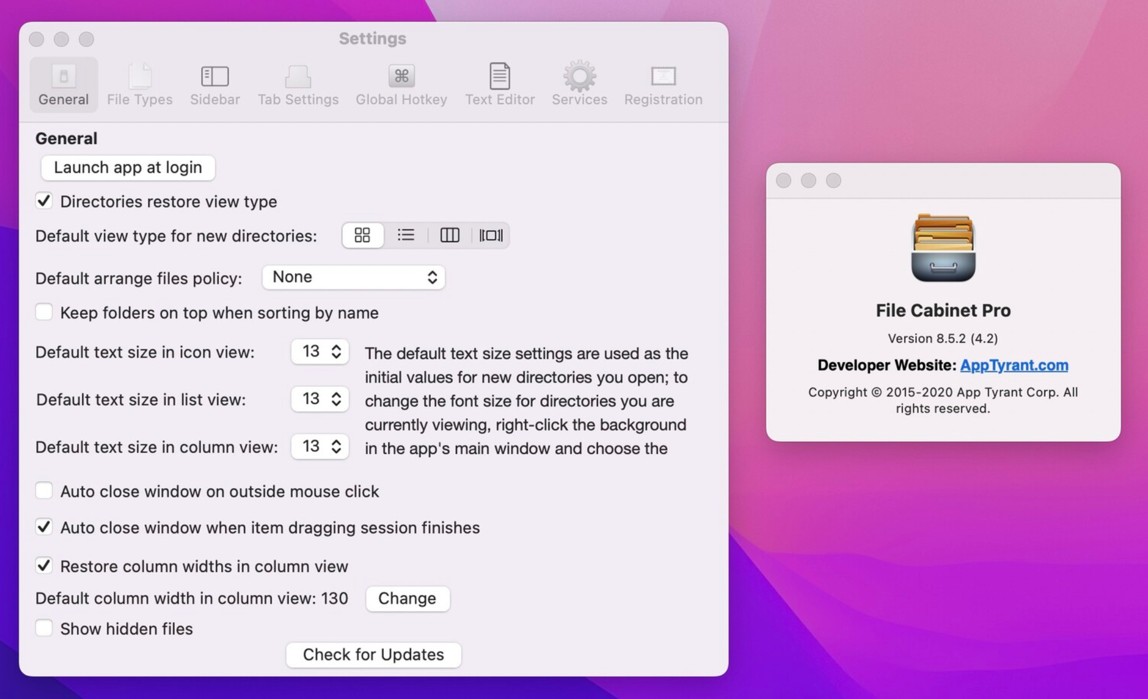1148x699 pixels.
Task: Click Launch app at login button
Action: (128, 167)
